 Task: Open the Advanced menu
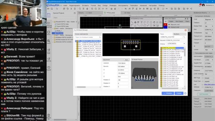pyautogui.click(x=143, y=5)
